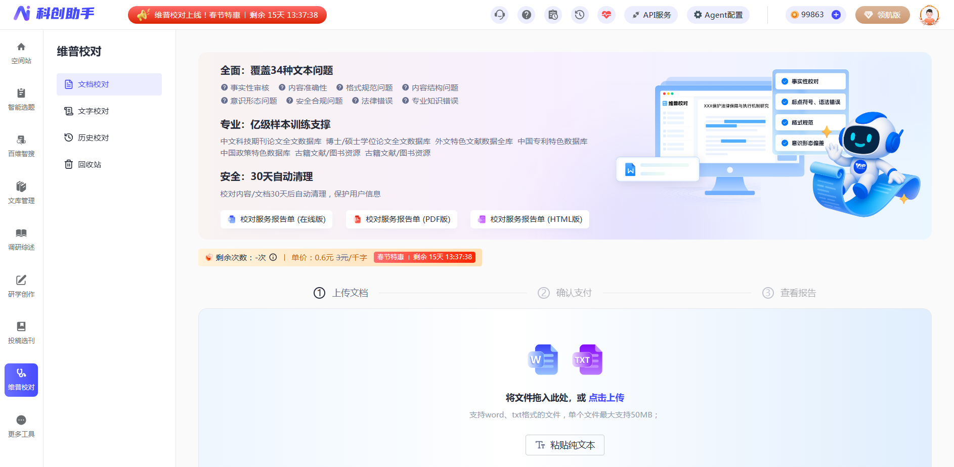Open the customer support headset icon

tap(499, 15)
